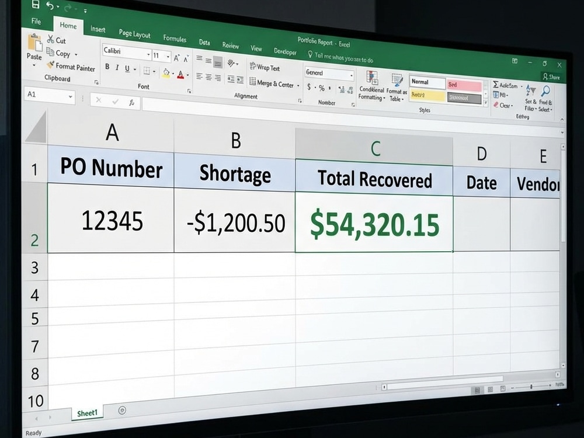584x438 pixels.
Task: Increase font size with larger A icon
Action: tap(176, 58)
